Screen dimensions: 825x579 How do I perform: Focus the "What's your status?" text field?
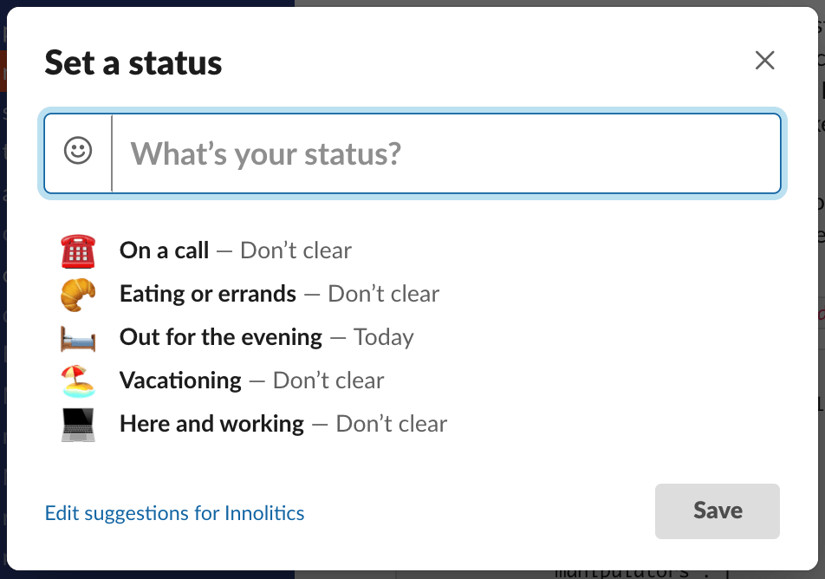tap(446, 154)
